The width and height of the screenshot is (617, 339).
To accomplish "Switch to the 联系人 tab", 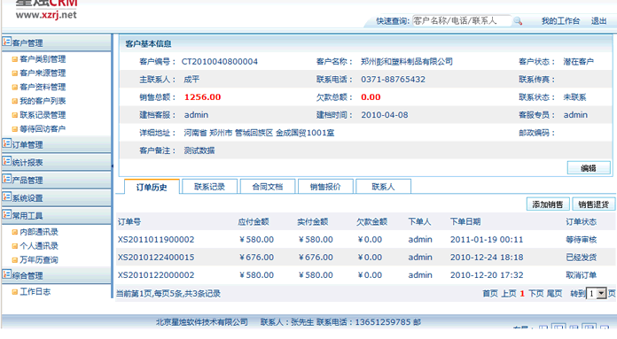I will pos(383,187).
